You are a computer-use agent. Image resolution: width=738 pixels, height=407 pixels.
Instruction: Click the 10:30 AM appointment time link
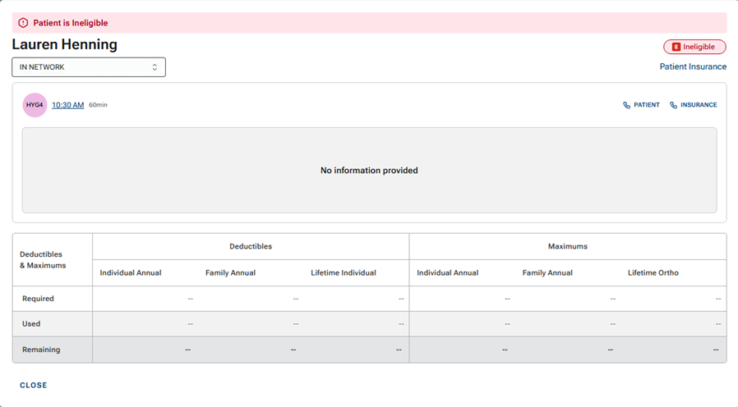pyautogui.click(x=68, y=105)
